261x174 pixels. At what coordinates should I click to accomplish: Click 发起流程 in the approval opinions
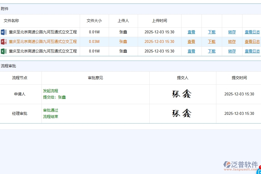50,91
